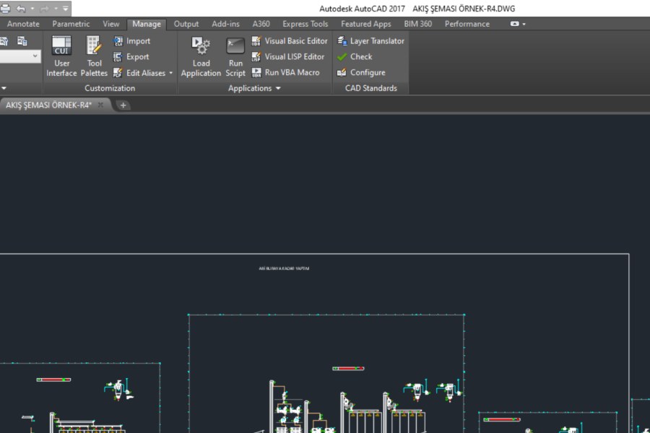Open the Undo history dropdown arrow
Screen dimensions: 650x433
32,8
